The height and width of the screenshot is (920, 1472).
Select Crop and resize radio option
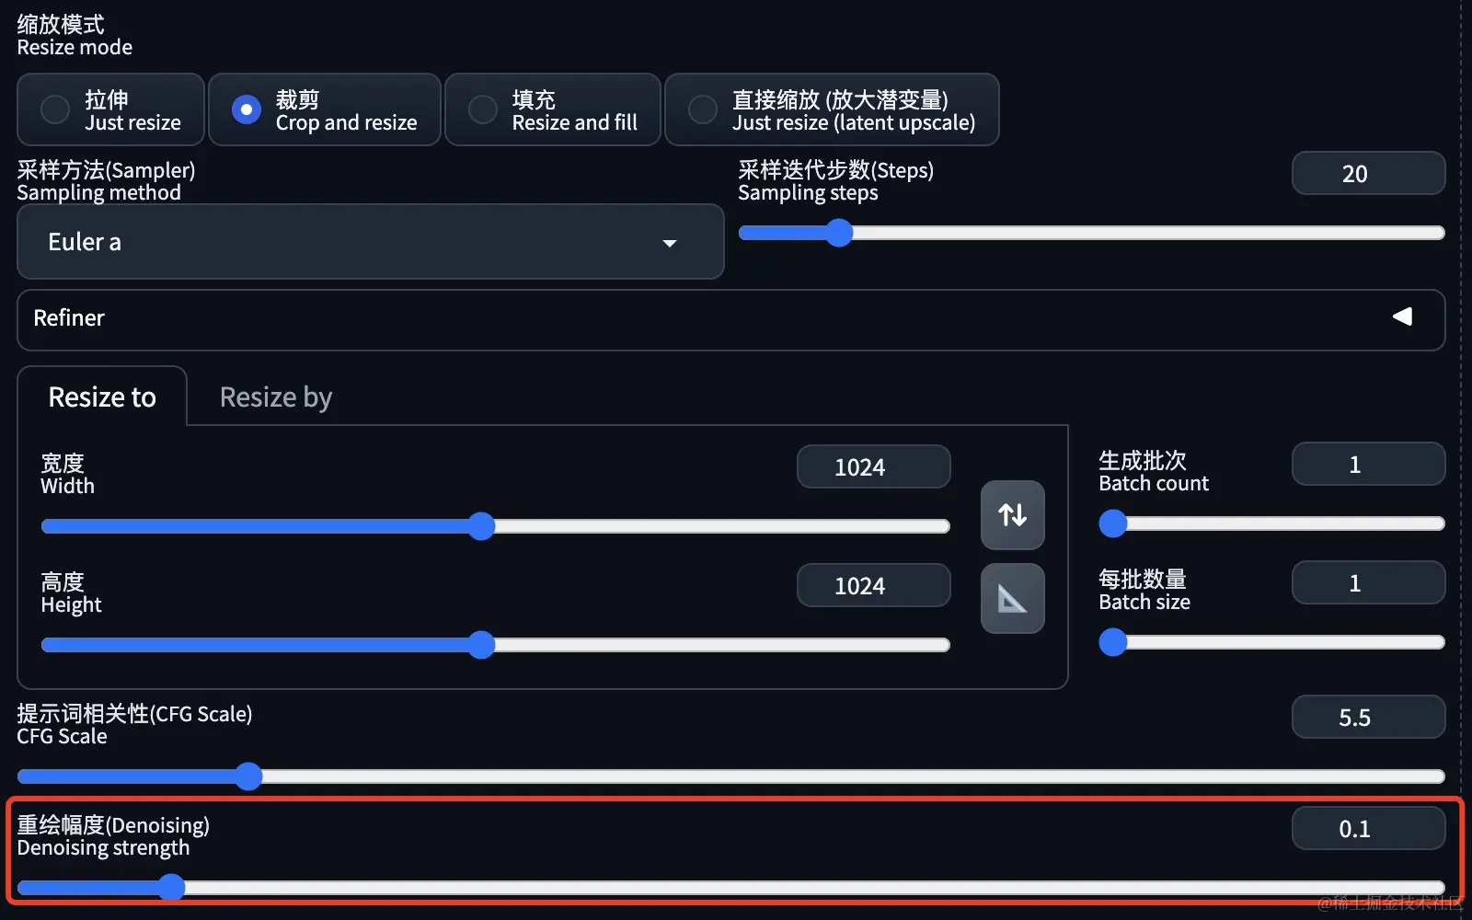pyautogui.click(x=247, y=109)
